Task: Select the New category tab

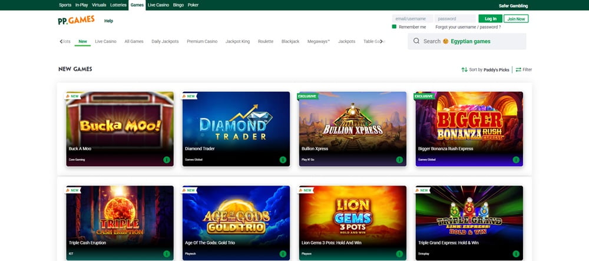Action: coord(82,41)
